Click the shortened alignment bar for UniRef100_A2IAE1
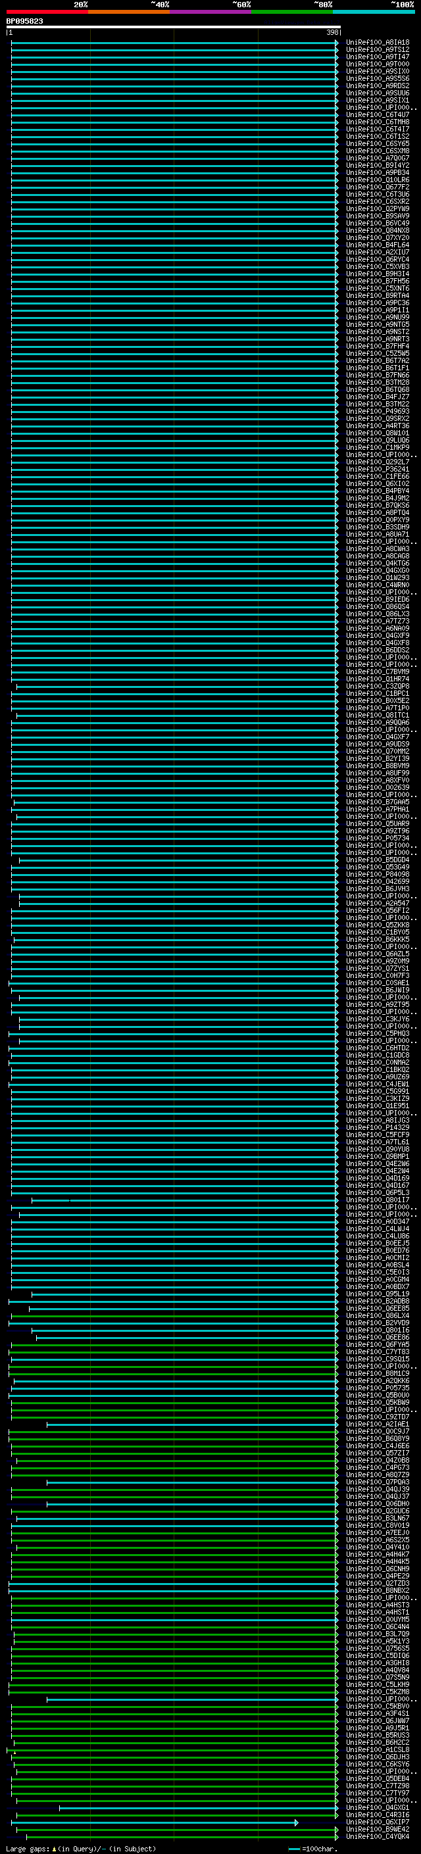 coord(192,1424)
